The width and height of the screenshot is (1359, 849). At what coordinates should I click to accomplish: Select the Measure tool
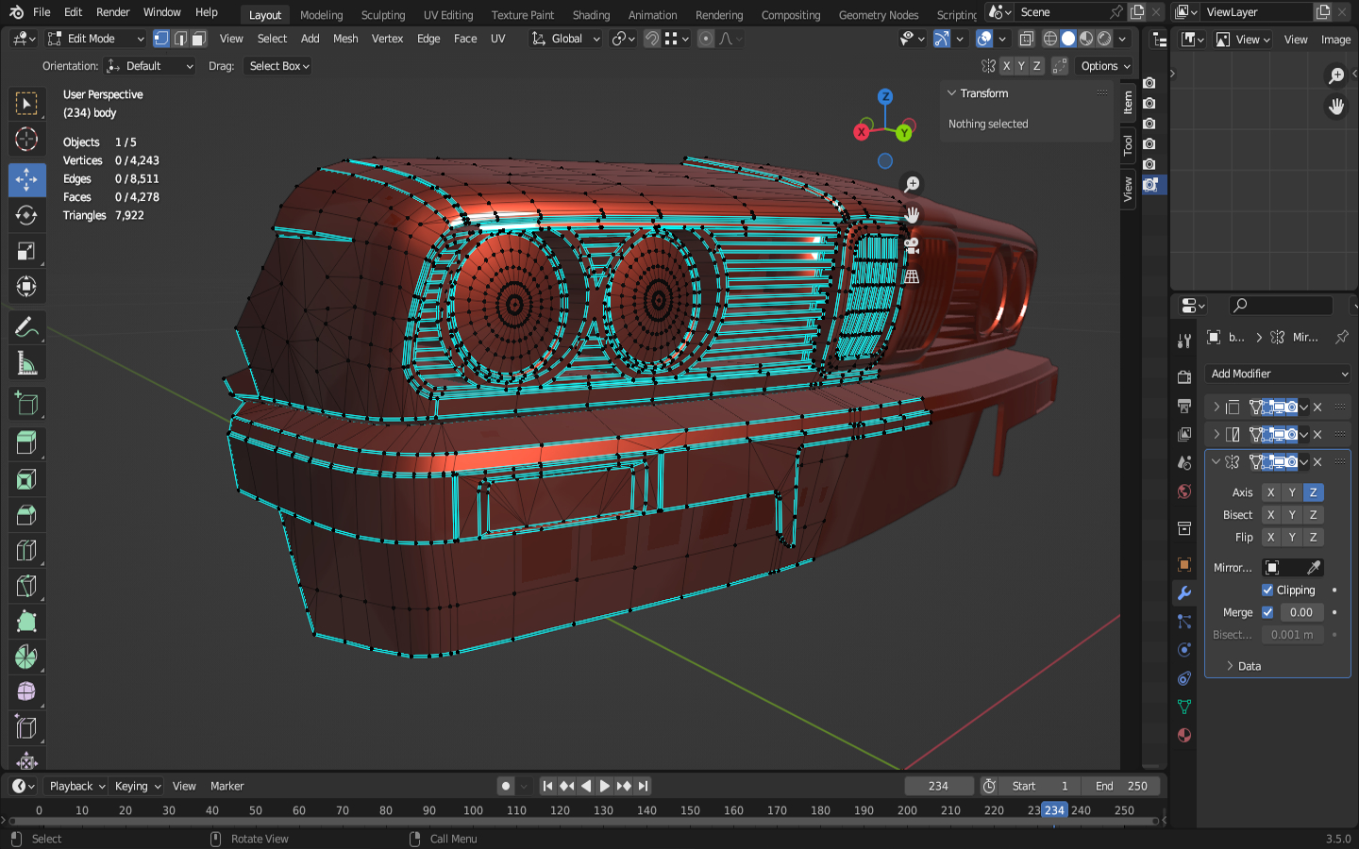26,364
